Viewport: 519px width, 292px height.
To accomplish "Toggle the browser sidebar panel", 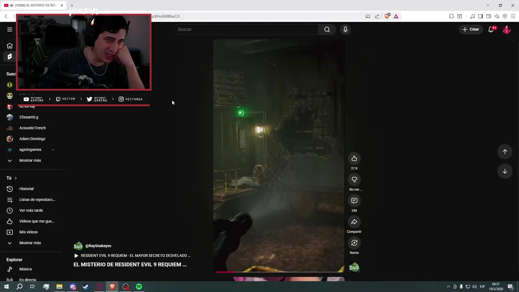I will (x=480, y=16).
